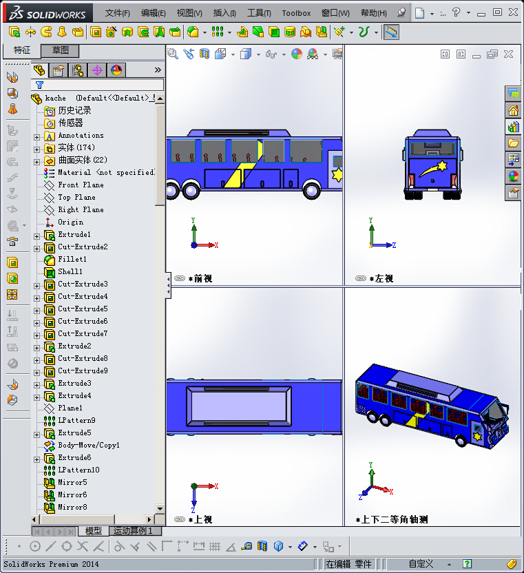524x573 pixels.
Task: Click the Smart Dimension icon in bottom toolbar
Action: point(303,546)
